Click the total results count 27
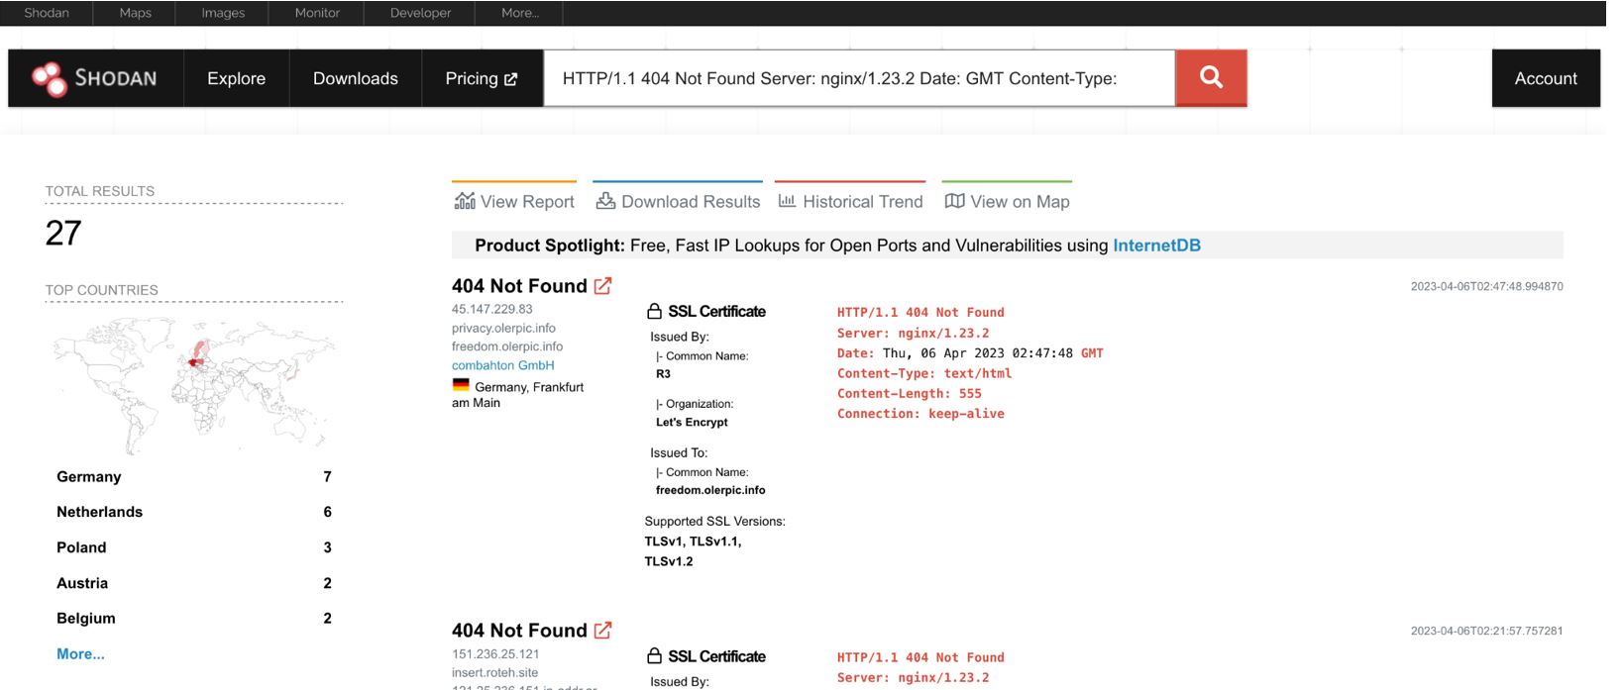Image resolution: width=1621 pixels, height=690 pixels. coord(63,233)
